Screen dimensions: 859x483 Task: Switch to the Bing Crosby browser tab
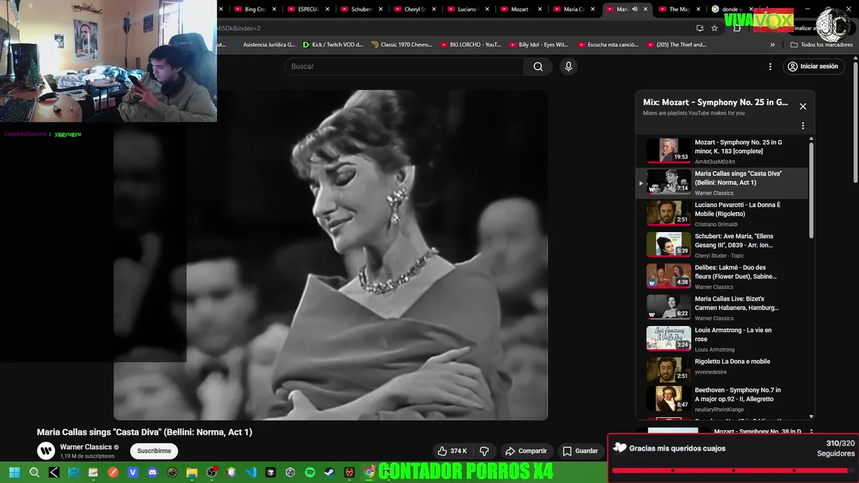[254, 9]
